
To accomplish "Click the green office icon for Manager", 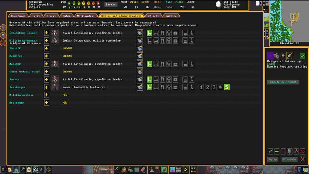I will click(x=149, y=64).
